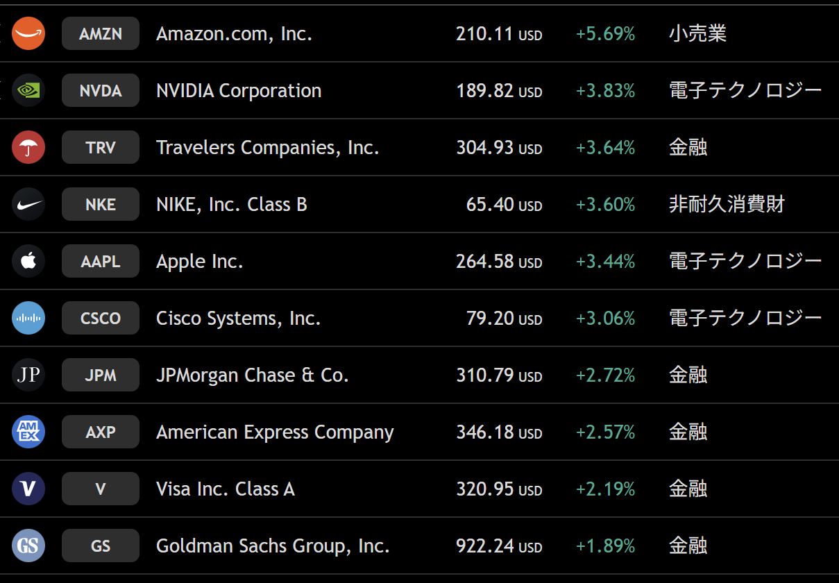
Task: Open the Goldman Sachs GS logo
Action: (28, 546)
